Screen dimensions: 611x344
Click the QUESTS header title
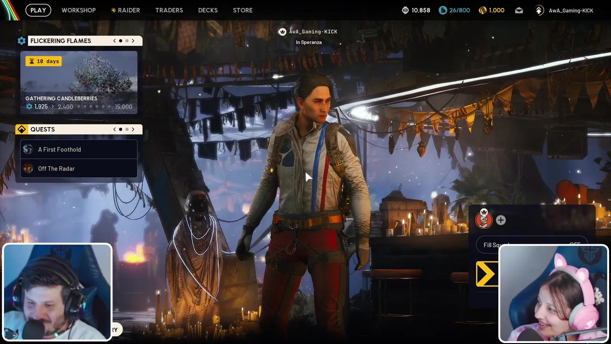coord(42,129)
